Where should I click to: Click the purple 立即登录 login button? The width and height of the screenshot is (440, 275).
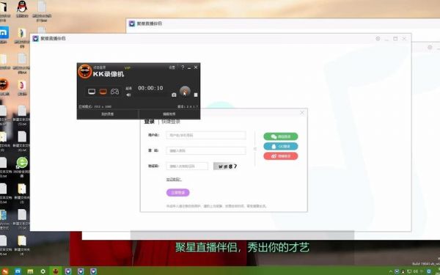pyautogui.click(x=178, y=192)
